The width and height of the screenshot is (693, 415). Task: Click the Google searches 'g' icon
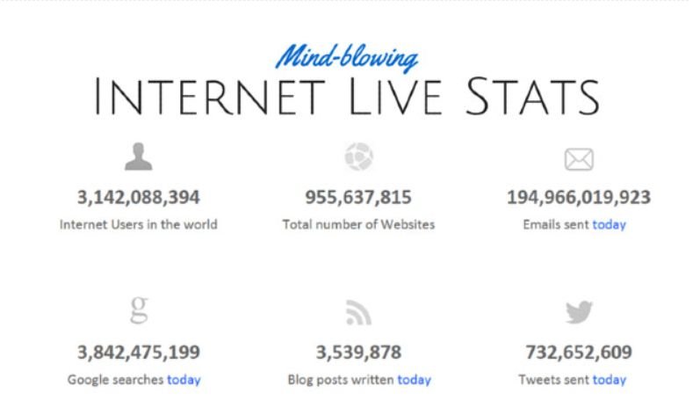pos(138,310)
